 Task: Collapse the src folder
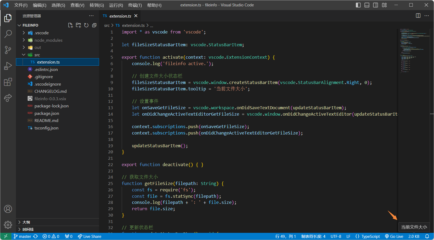[37, 55]
